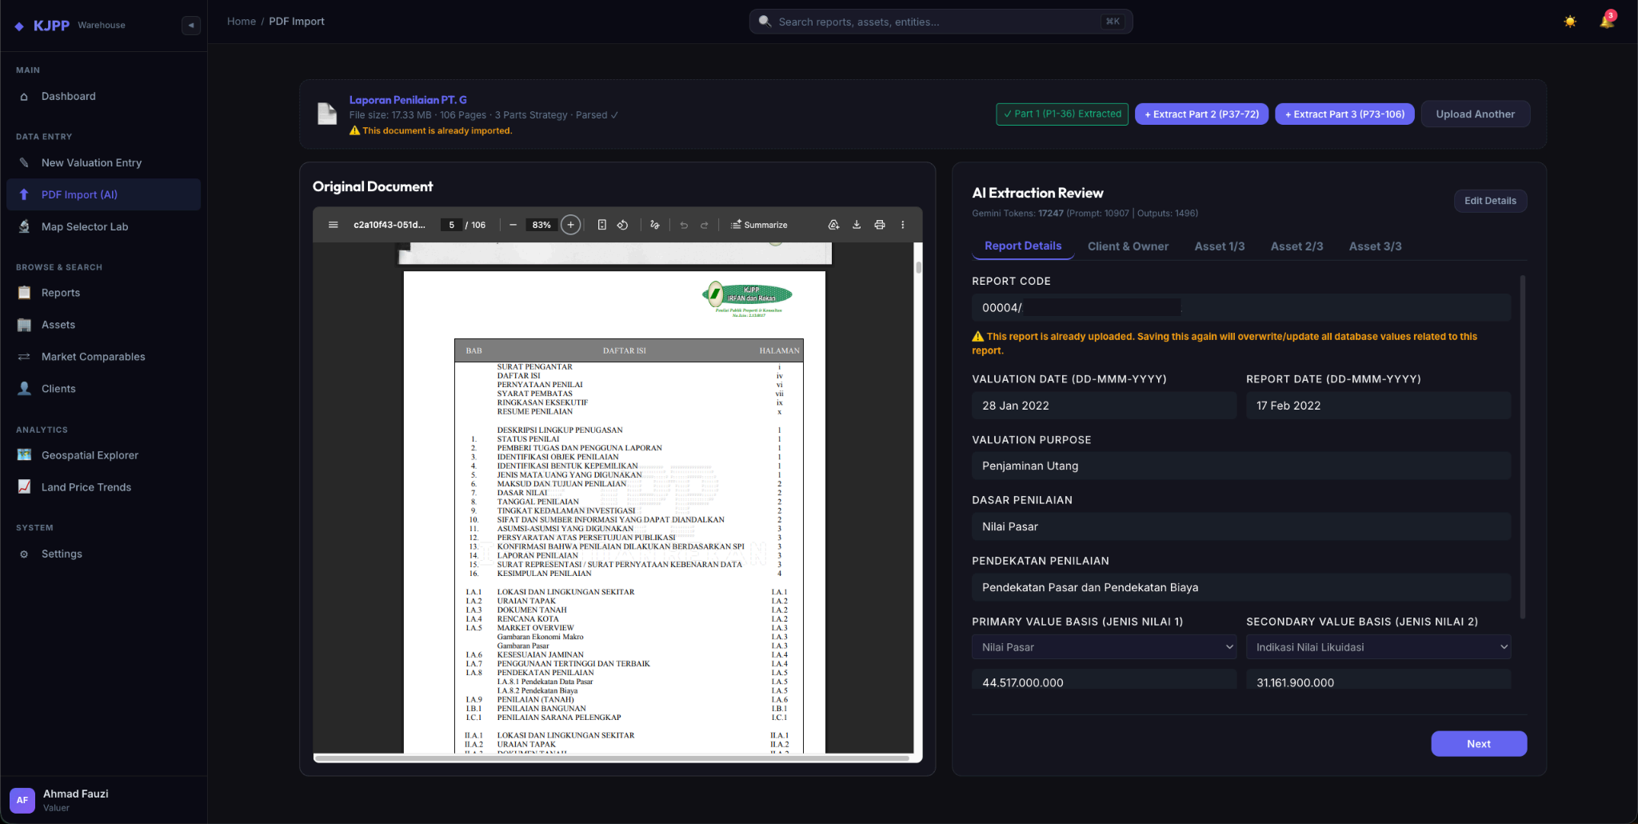Open Market Comparables
The width and height of the screenshot is (1638, 824).
pyautogui.click(x=104, y=357)
